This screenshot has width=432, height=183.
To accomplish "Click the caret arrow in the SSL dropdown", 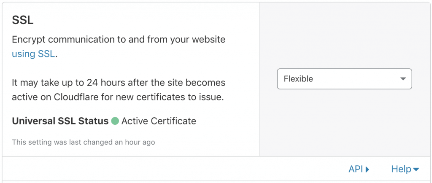I will [x=403, y=79].
